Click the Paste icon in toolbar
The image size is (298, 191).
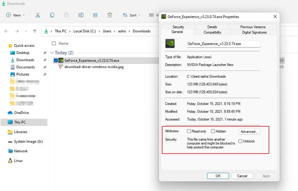coord(66,15)
